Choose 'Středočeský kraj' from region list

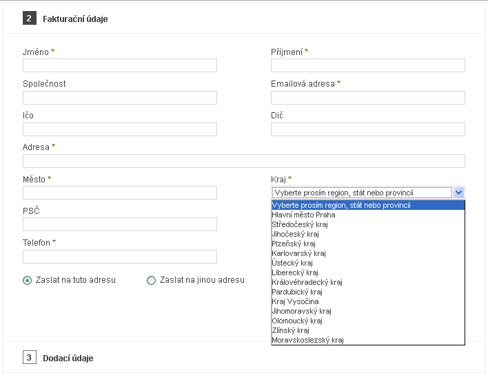coord(300,224)
